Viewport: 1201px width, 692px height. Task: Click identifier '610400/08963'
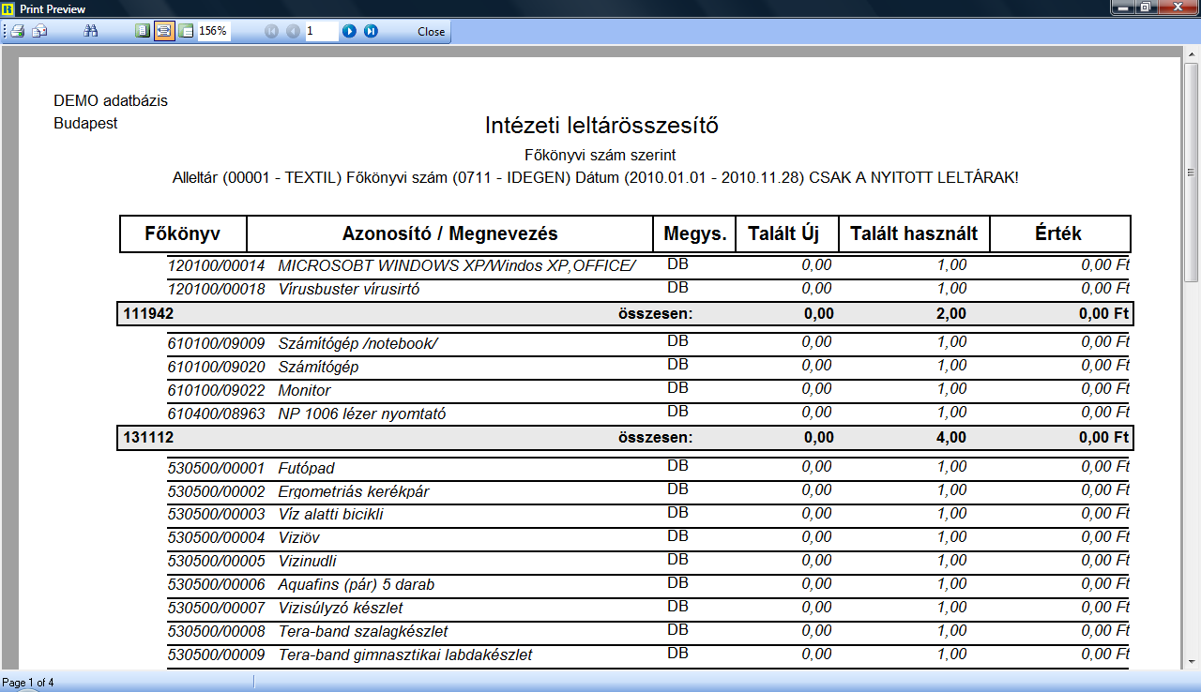[x=216, y=414]
